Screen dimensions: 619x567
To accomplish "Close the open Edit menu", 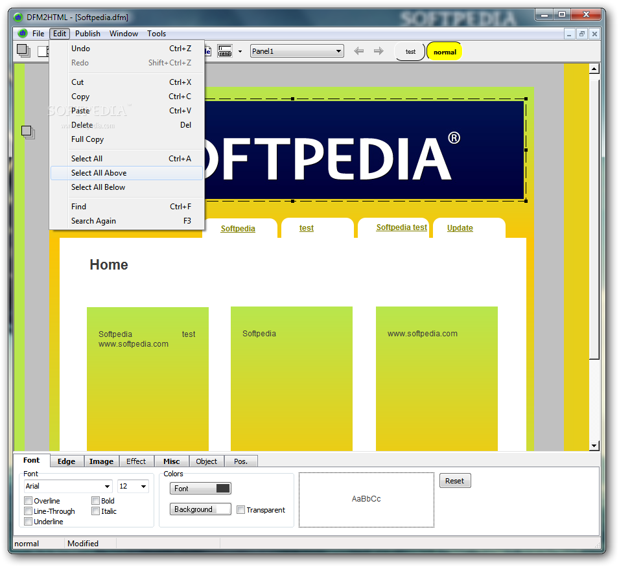I will [x=60, y=34].
